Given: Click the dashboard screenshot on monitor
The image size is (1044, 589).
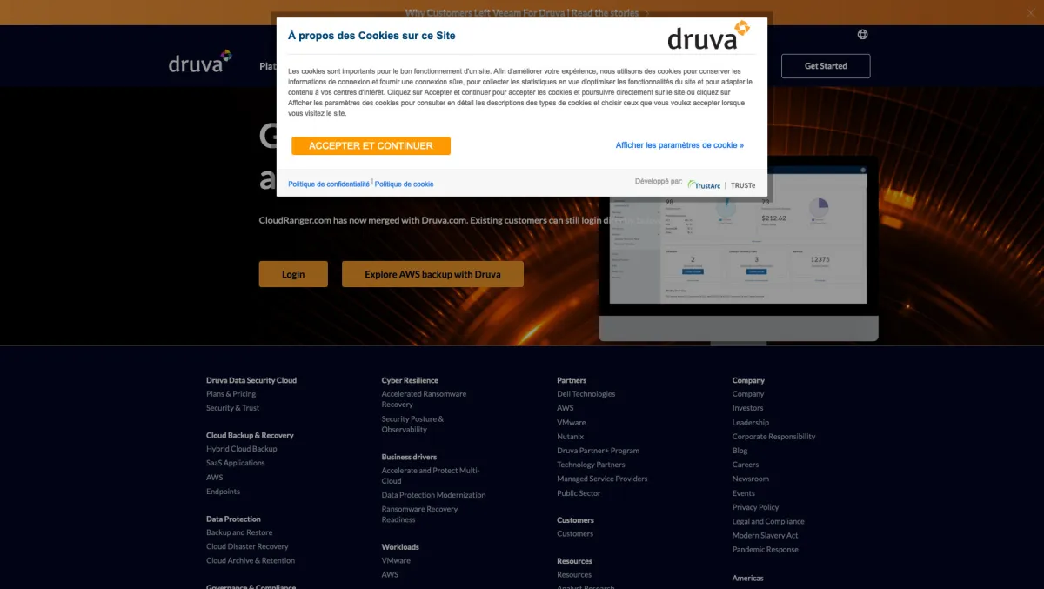Looking at the screenshot, I should [739, 234].
